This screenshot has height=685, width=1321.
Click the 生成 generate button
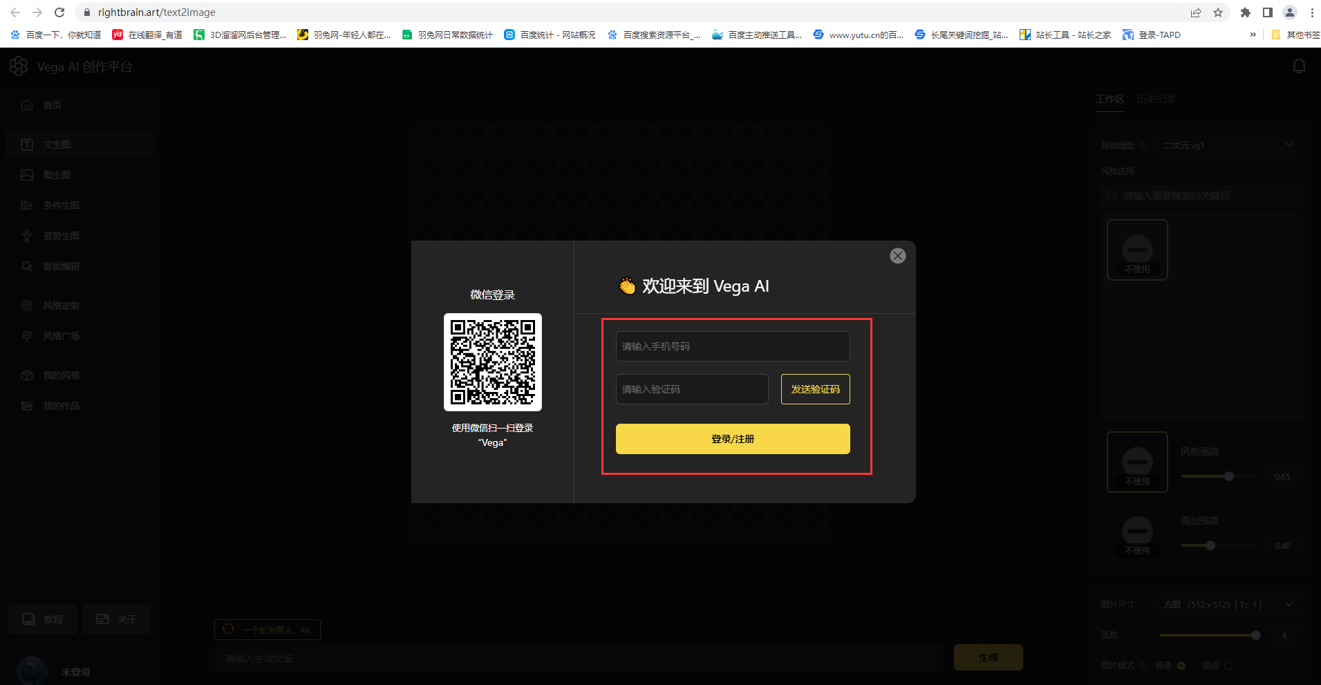[988, 657]
